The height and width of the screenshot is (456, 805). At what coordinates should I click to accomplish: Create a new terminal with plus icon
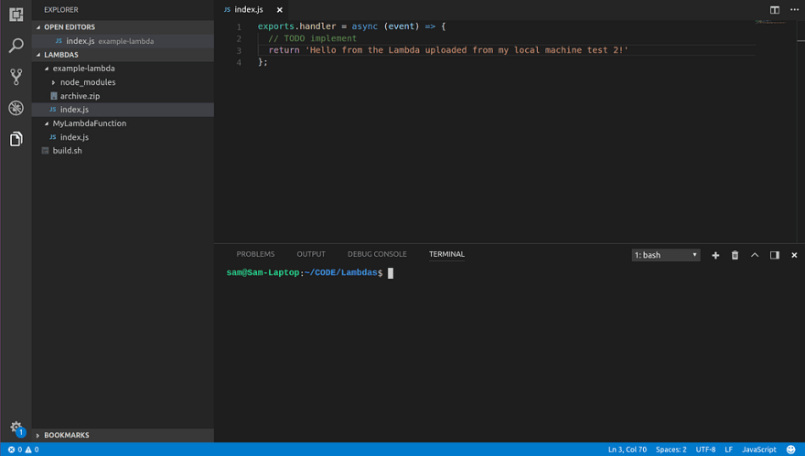pyautogui.click(x=715, y=255)
